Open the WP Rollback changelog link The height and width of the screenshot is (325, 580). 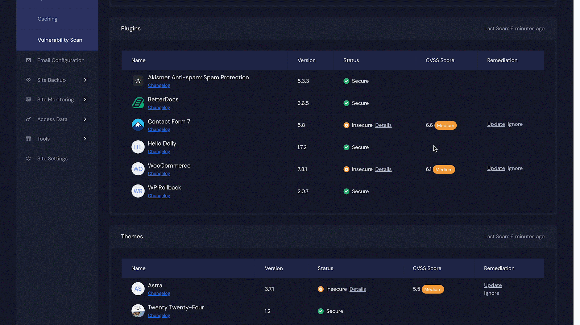click(159, 196)
